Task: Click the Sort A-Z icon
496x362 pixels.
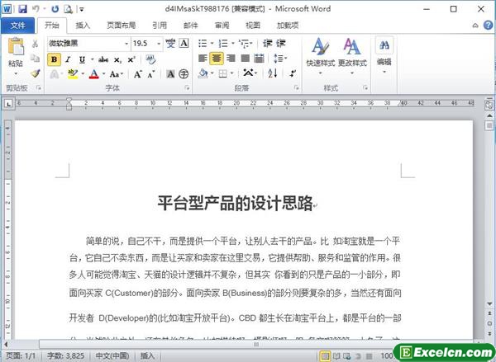Action: pos(273,74)
